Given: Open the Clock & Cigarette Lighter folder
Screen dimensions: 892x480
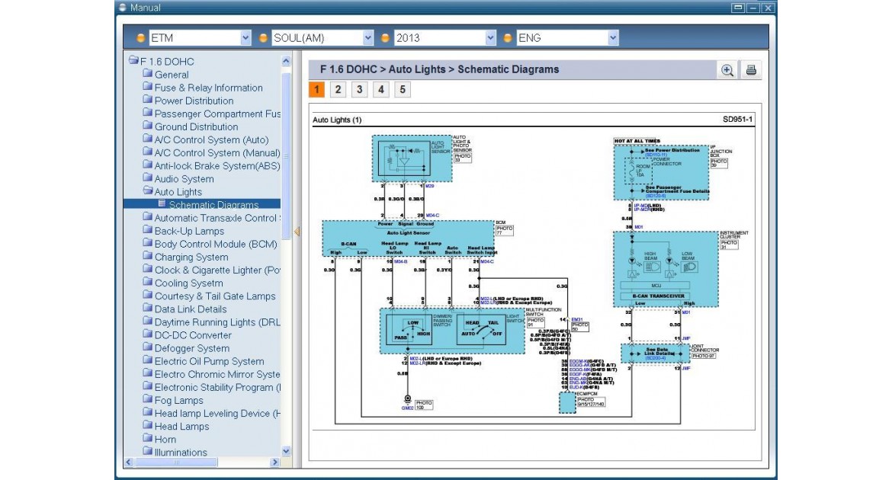Looking at the screenshot, I should [211, 270].
